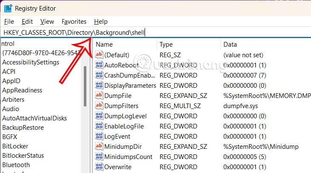Screen dimensions: 311x173
Task: Click the icon next to Overwrite value
Action: [99, 167]
